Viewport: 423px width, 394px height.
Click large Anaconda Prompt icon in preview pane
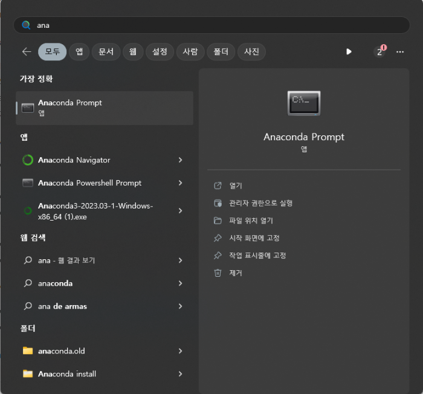point(304,103)
